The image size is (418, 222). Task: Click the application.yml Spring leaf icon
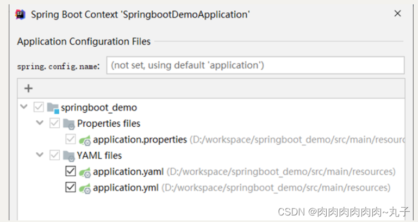pos(85,188)
